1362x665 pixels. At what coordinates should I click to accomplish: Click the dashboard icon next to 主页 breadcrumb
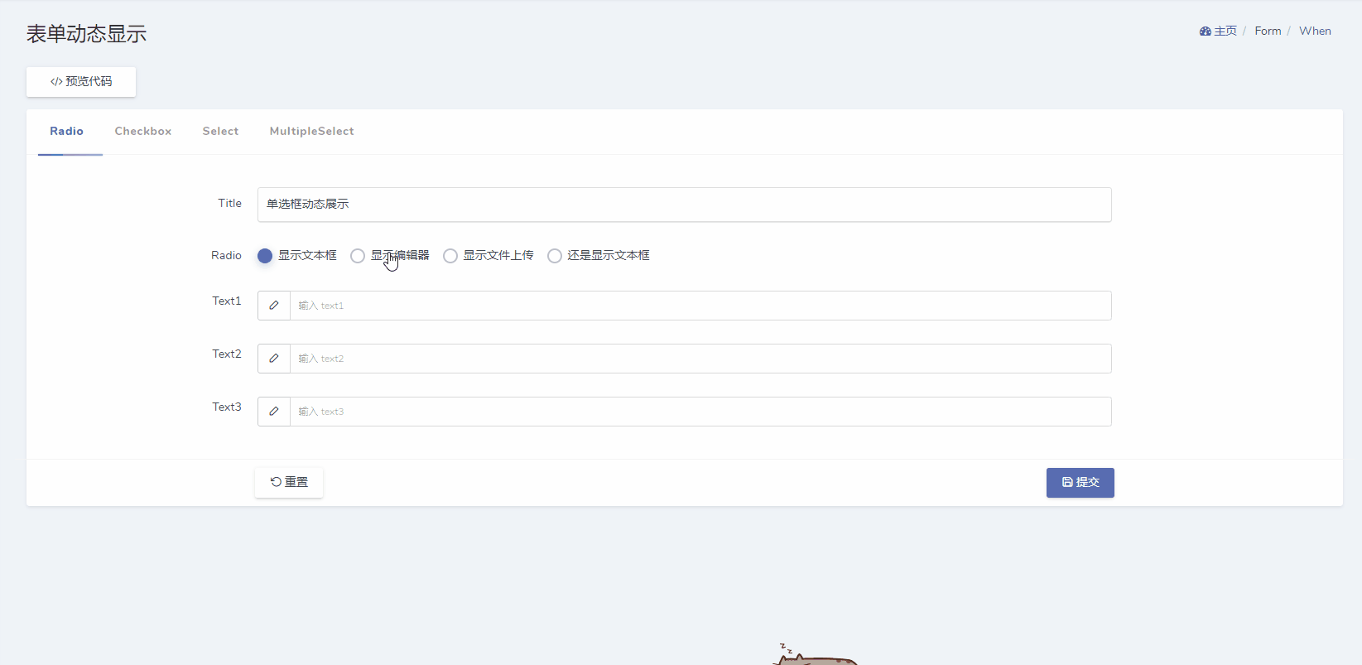pyautogui.click(x=1205, y=31)
